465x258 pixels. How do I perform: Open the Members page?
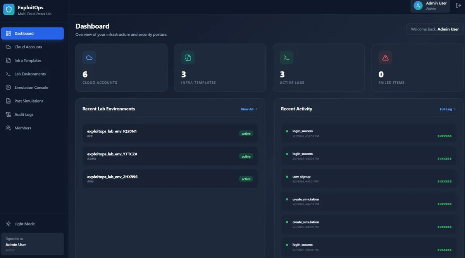point(33,128)
